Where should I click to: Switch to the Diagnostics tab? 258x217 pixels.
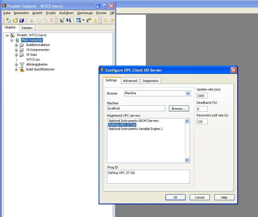tap(150, 81)
